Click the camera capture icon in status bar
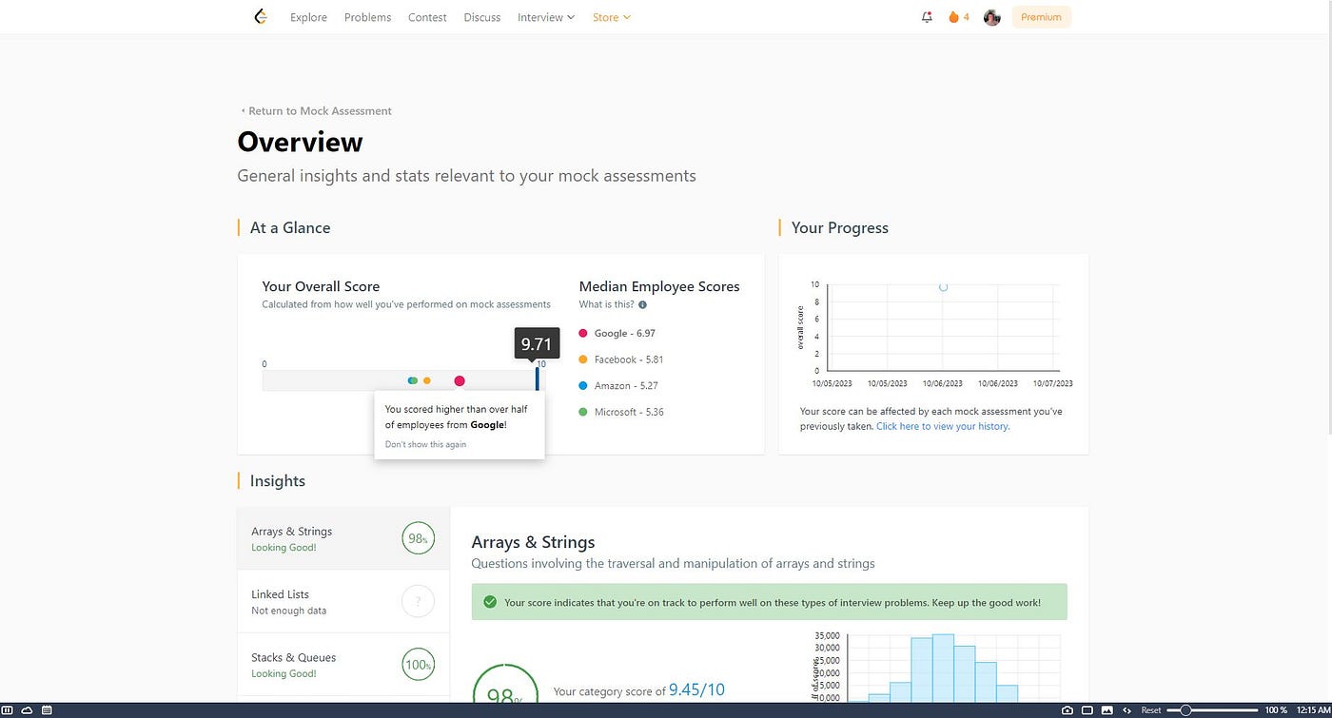 (x=1068, y=710)
